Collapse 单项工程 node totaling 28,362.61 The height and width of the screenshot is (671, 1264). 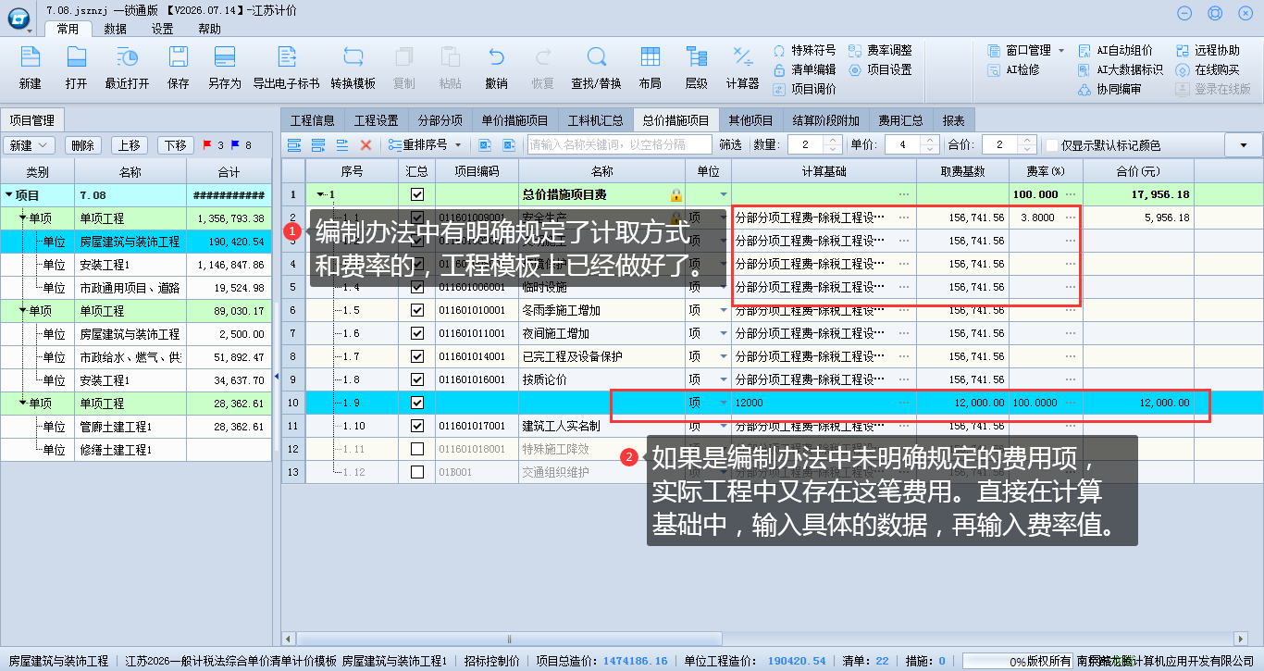pos(22,404)
